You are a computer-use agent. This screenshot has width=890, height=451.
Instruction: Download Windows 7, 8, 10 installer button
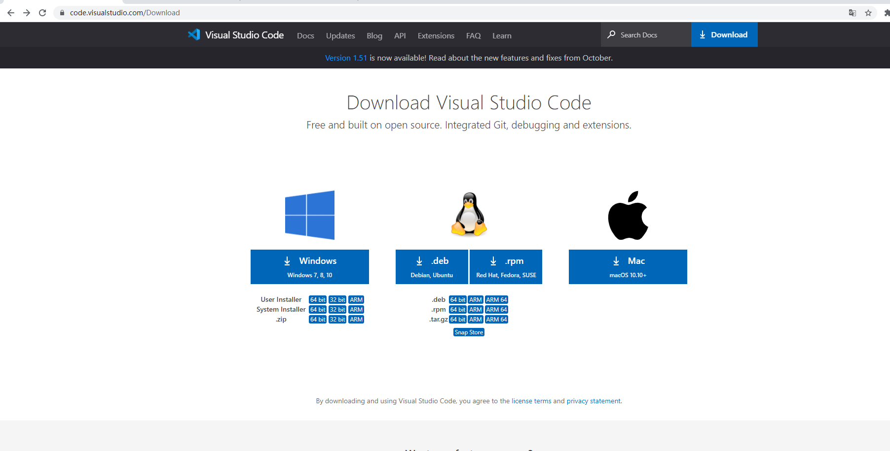[x=310, y=267]
